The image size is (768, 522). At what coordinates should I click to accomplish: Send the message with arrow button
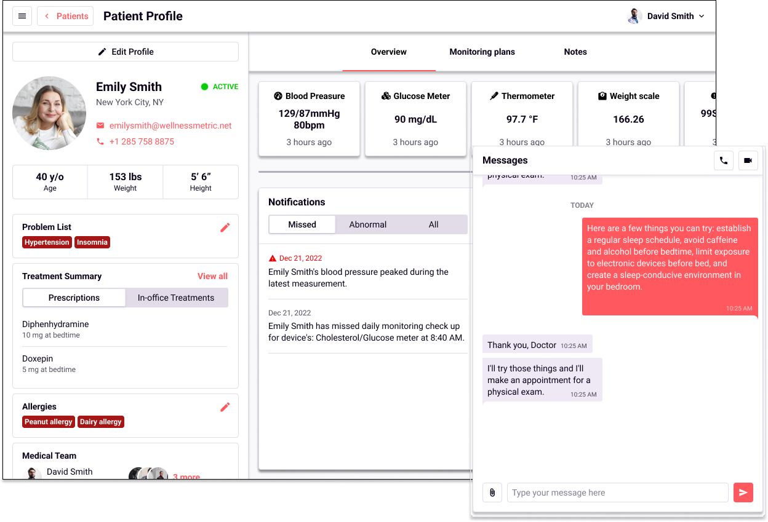[743, 492]
